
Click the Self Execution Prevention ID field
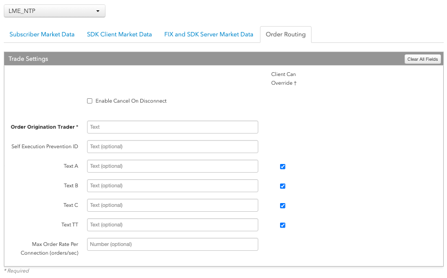(172, 147)
